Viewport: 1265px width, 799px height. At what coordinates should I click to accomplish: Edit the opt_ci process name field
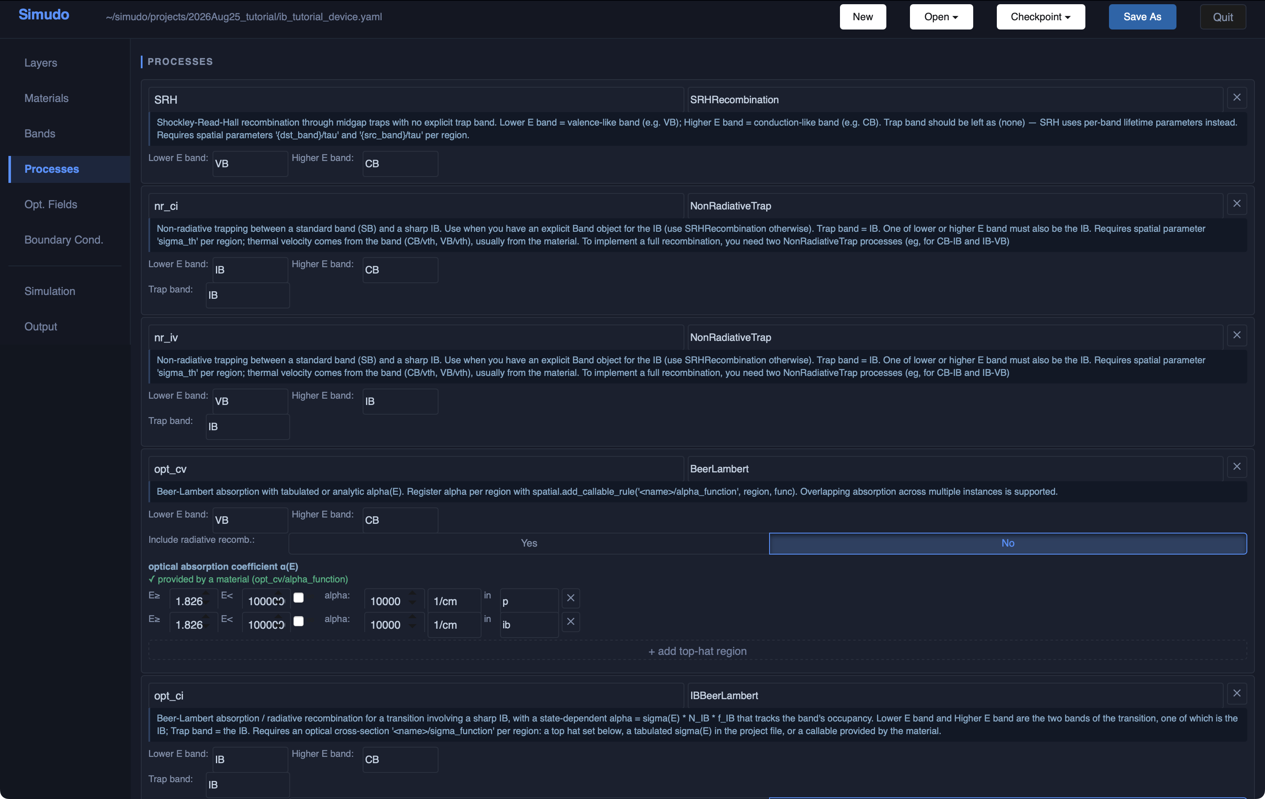pyautogui.click(x=415, y=696)
